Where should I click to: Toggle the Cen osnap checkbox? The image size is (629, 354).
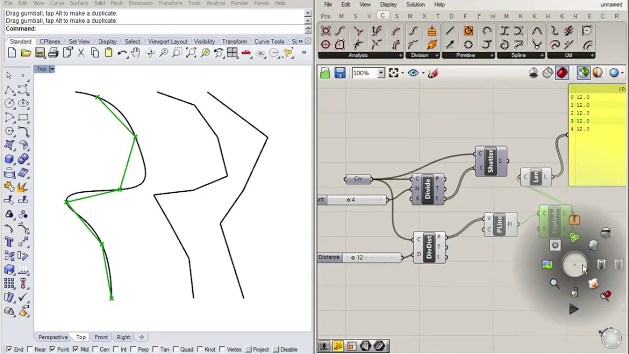click(x=95, y=350)
